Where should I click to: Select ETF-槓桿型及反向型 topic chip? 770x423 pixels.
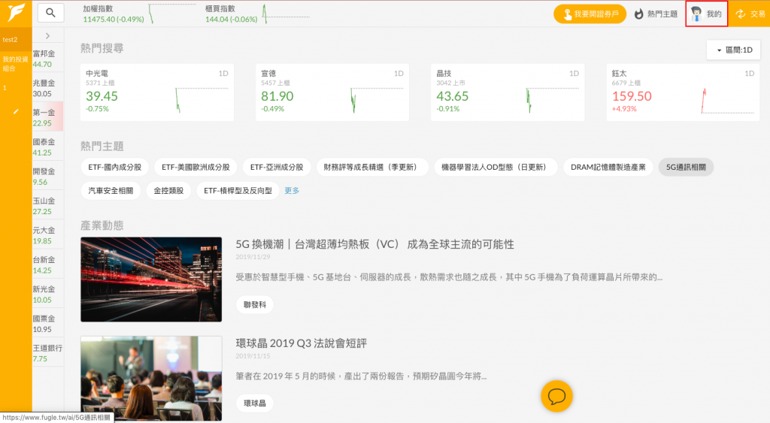[238, 190]
